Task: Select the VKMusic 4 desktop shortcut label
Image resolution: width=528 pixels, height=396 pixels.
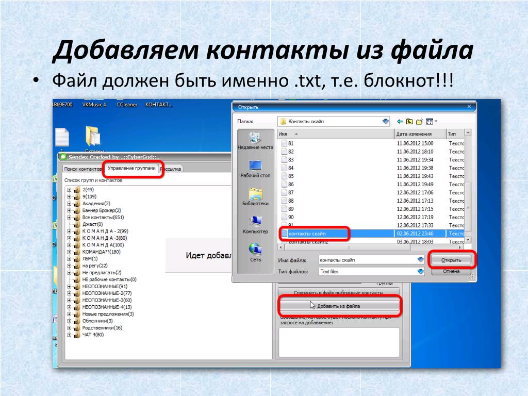Action: [94, 105]
